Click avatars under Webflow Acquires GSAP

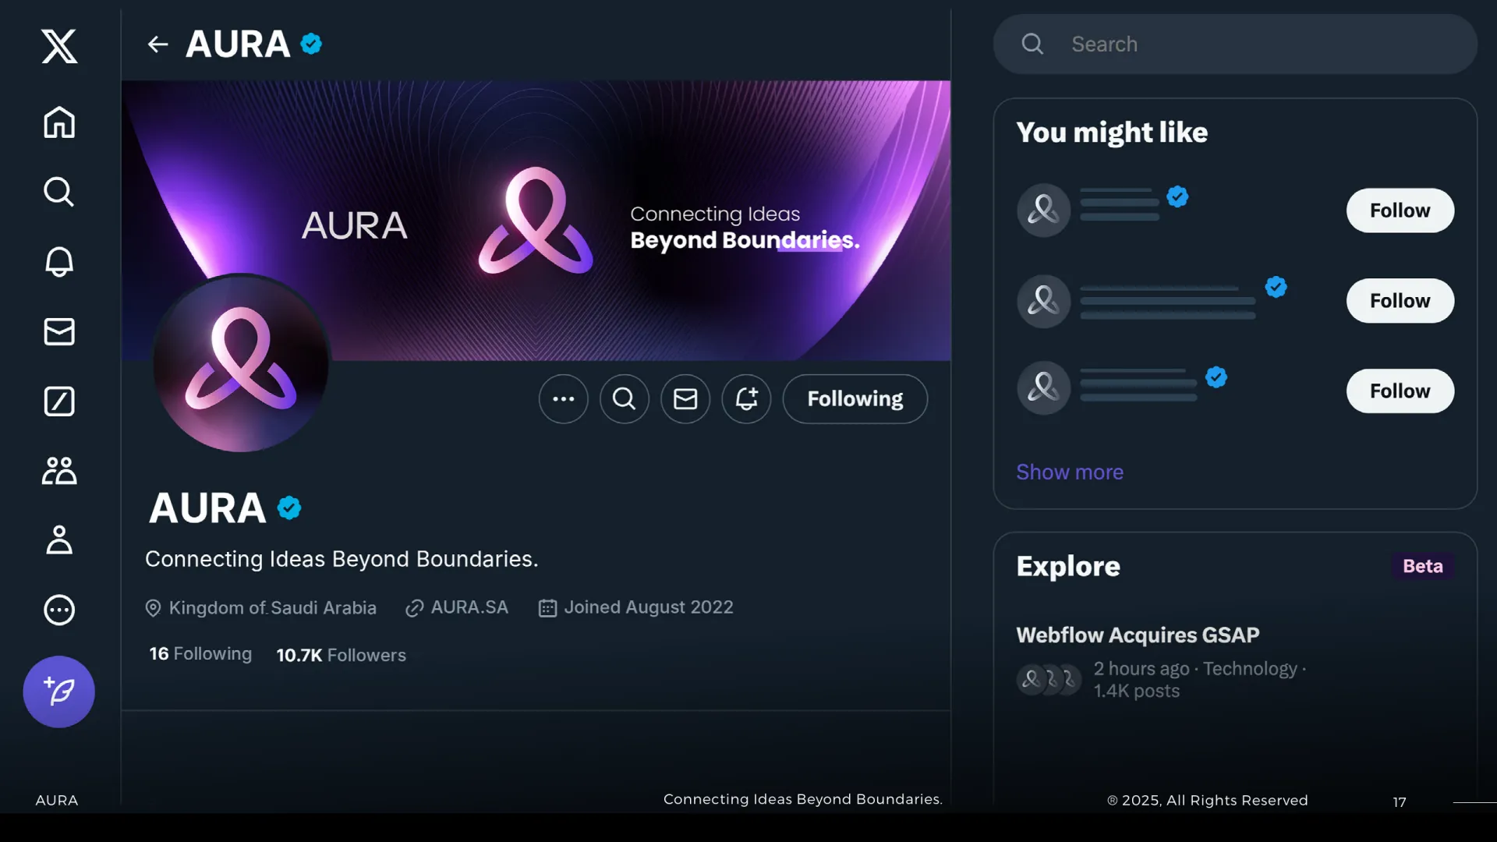pos(1049,680)
